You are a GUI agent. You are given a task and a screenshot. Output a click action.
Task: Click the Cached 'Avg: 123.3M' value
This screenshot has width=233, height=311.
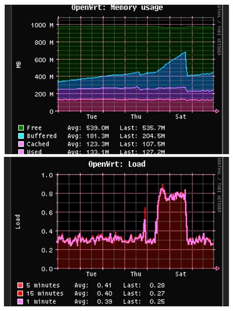tap(88, 144)
